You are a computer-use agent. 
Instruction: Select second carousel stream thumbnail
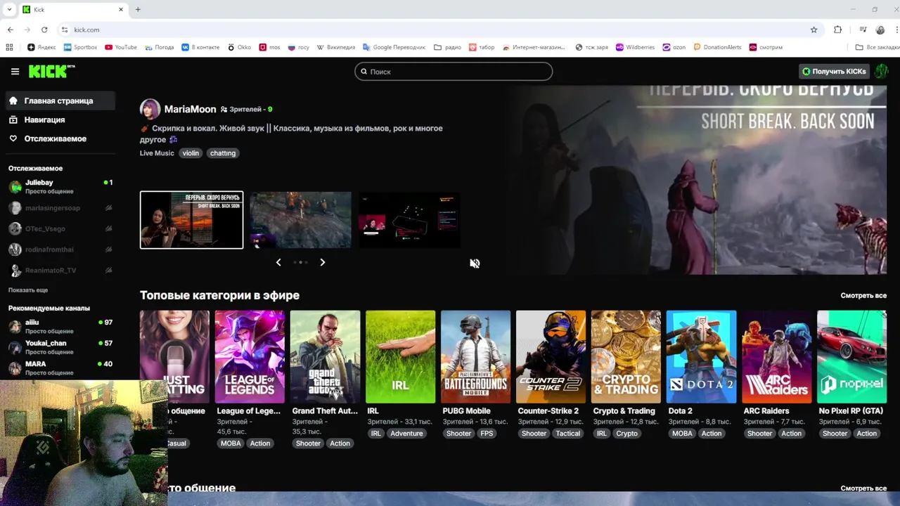coord(300,220)
